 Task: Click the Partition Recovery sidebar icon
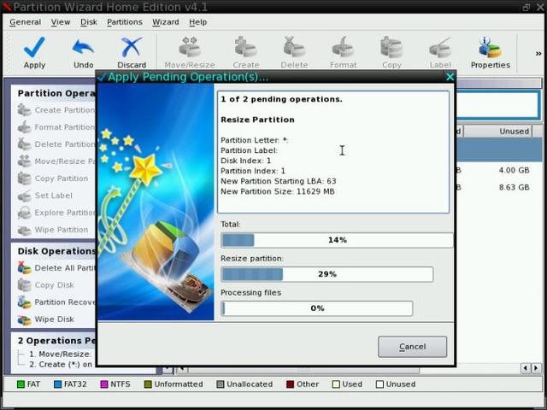[x=25, y=302]
